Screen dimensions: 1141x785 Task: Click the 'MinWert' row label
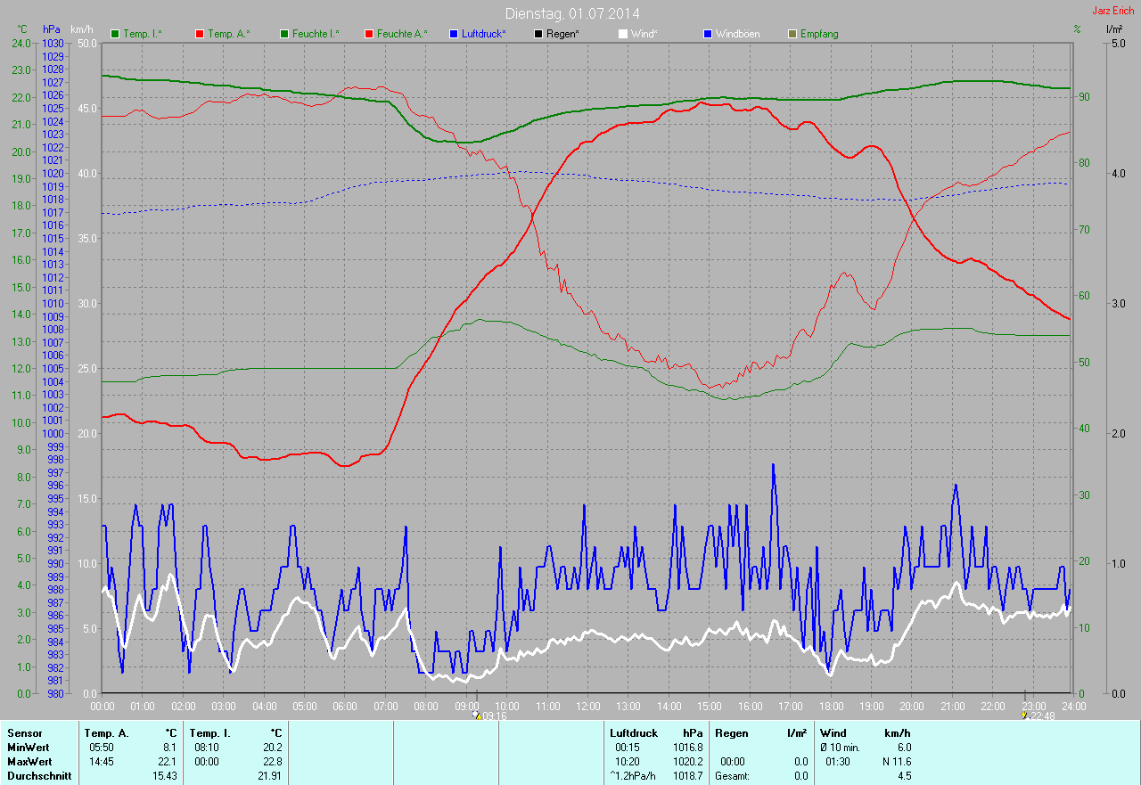tap(28, 748)
